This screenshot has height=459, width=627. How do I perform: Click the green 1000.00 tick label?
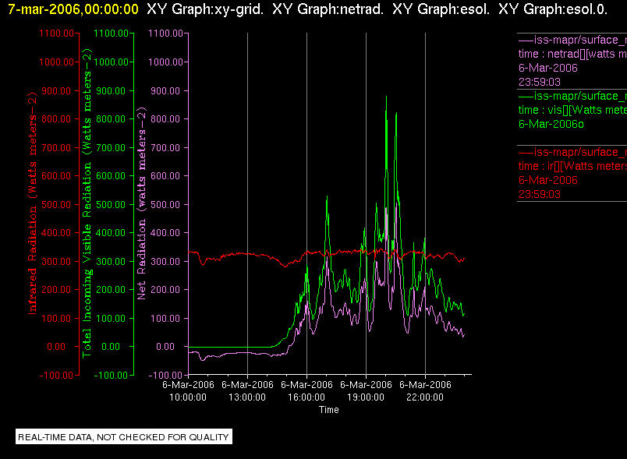112,62
